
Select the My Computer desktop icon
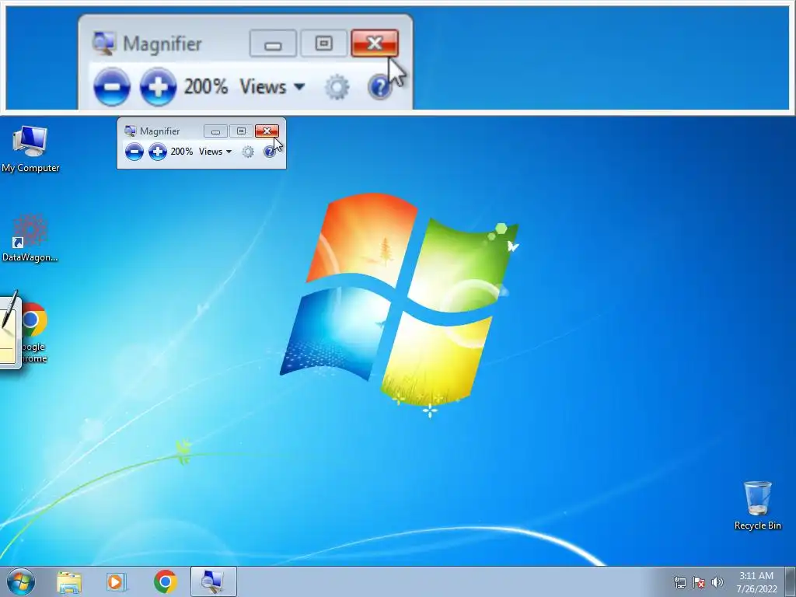click(30, 148)
